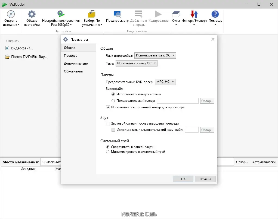Click the picker folder icon labeled Выбор
The width and height of the screenshot is (278, 219).
point(91,14)
